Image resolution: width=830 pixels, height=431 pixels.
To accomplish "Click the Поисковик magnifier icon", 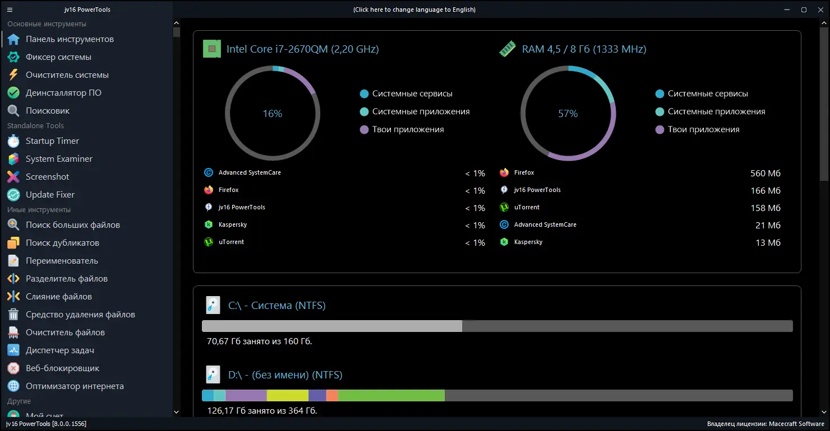I will click(13, 111).
